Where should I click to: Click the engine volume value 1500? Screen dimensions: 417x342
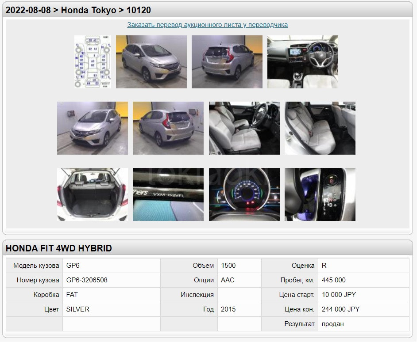coord(228,266)
